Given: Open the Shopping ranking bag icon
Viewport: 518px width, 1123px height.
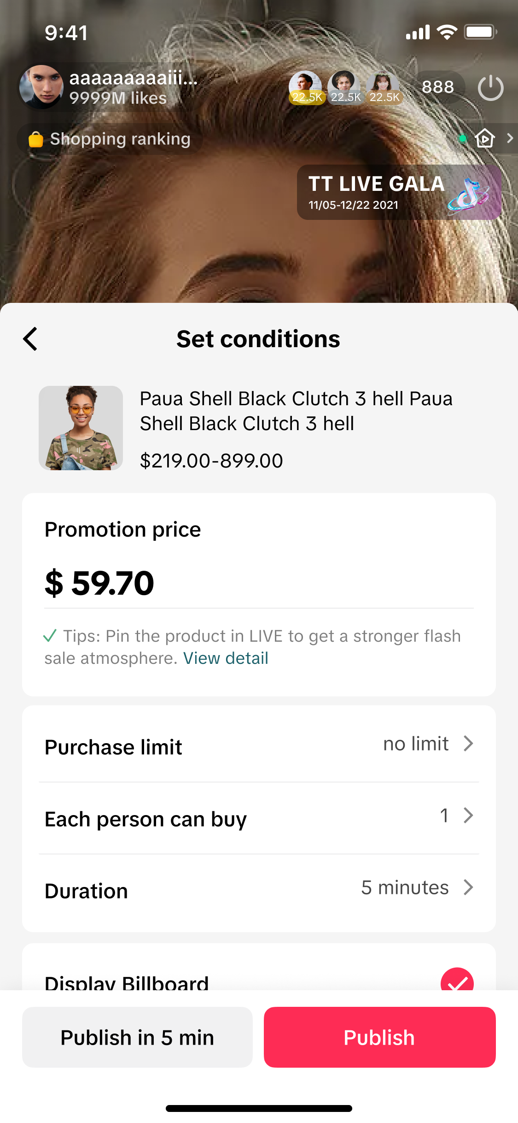Looking at the screenshot, I should click(x=36, y=139).
